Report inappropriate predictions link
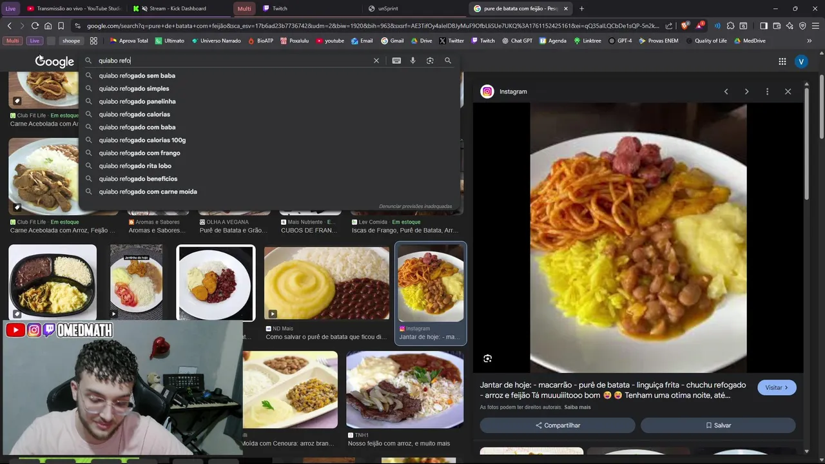 click(415, 206)
